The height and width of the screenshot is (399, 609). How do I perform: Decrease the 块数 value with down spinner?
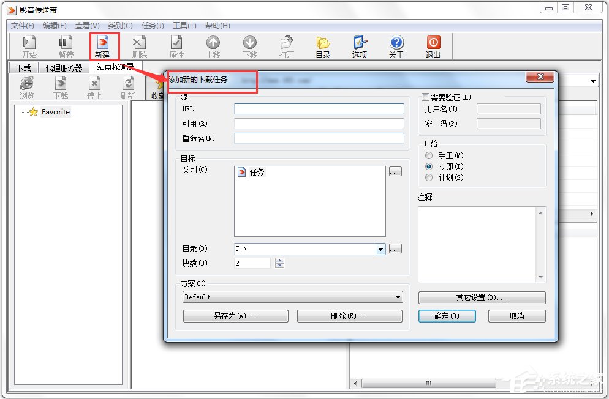coord(279,266)
